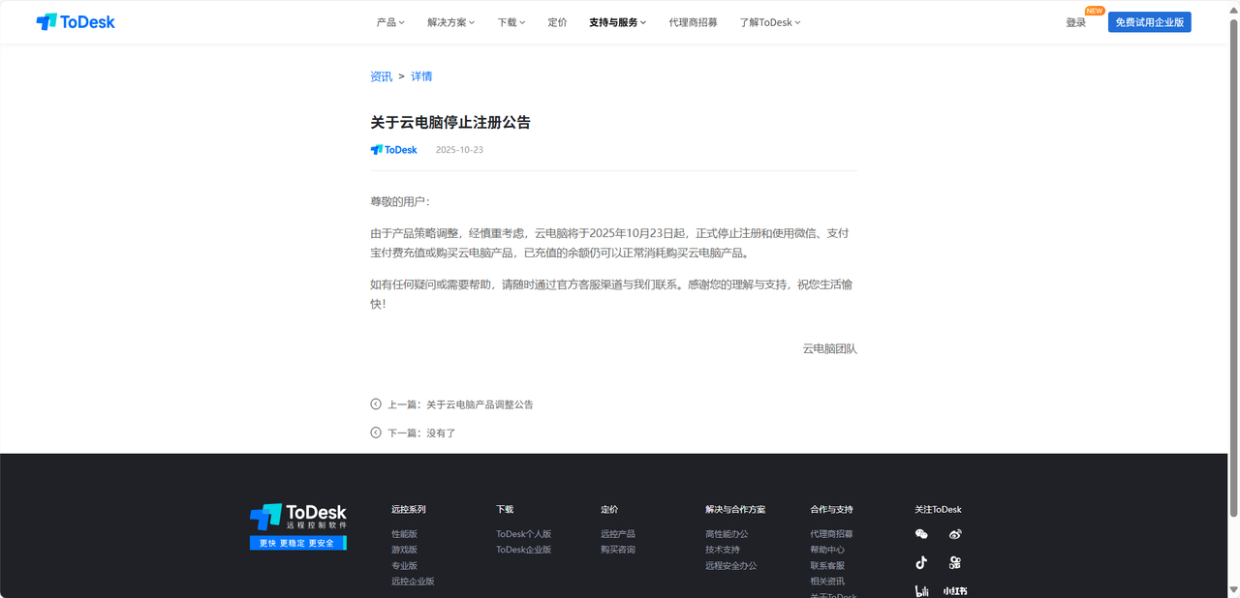Image resolution: width=1240 pixels, height=598 pixels.
Task: Open the footer 代理商招募 link
Action: [831, 534]
